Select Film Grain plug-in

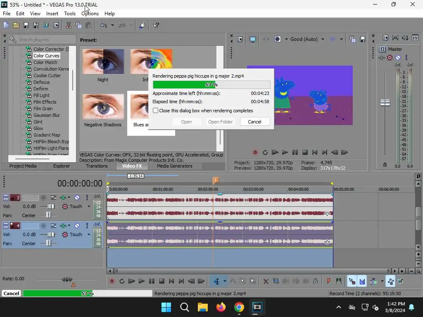[x=43, y=109]
